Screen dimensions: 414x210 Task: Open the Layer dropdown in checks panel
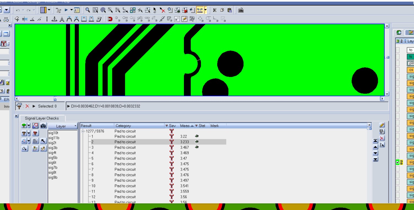tap(63, 126)
